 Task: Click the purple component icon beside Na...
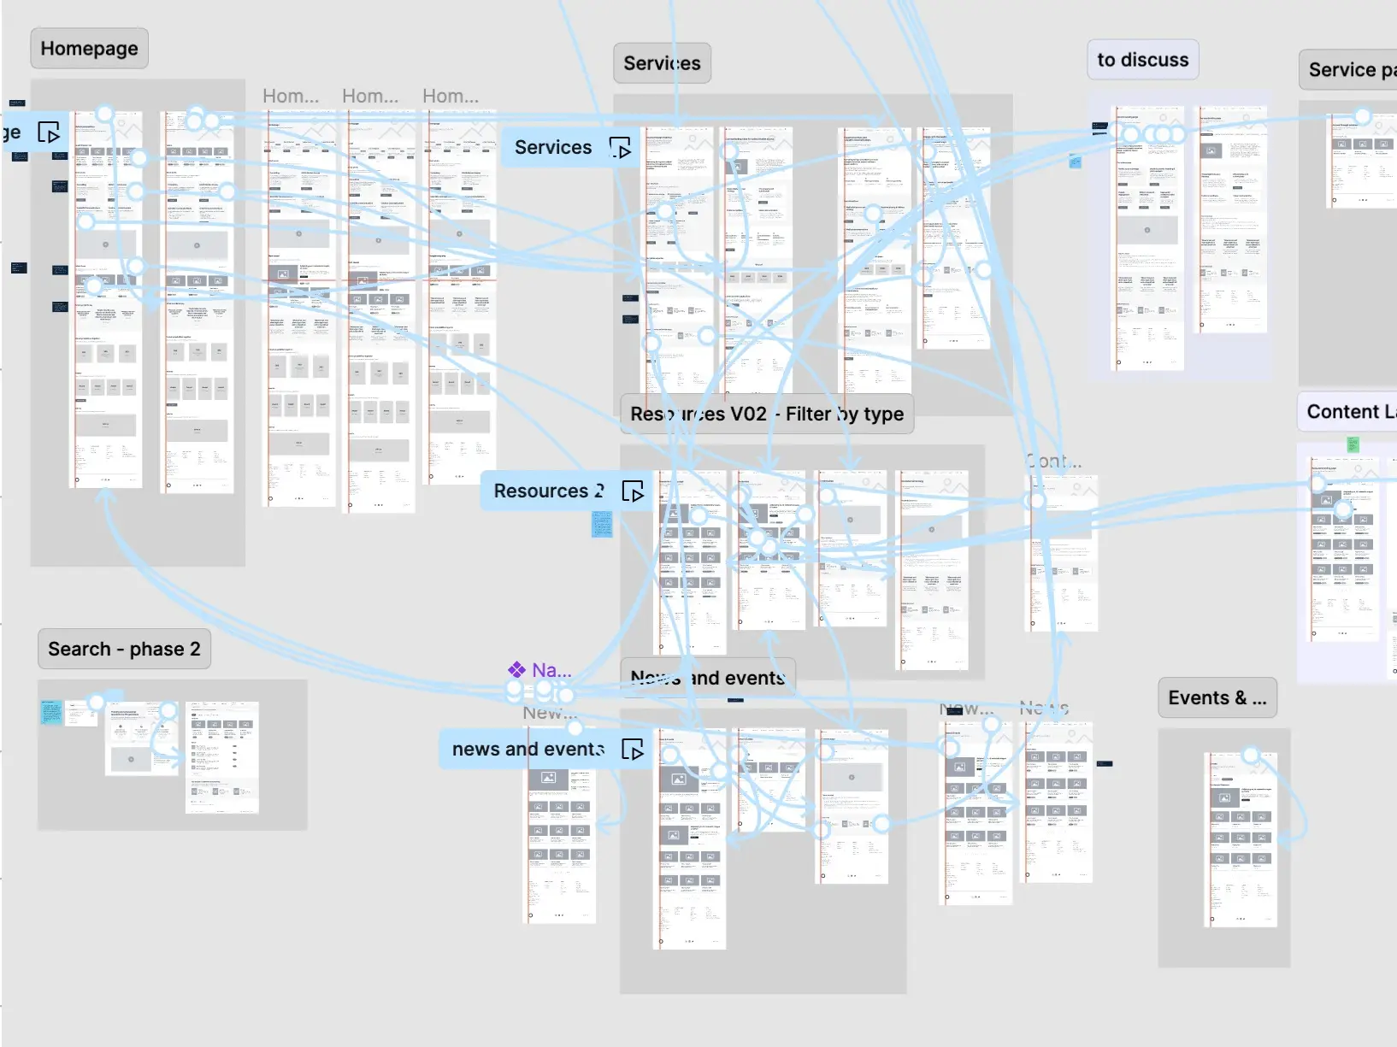coord(516,670)
